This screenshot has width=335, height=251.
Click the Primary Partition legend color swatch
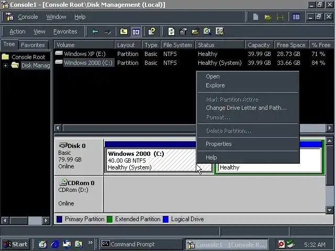point(59,219)
